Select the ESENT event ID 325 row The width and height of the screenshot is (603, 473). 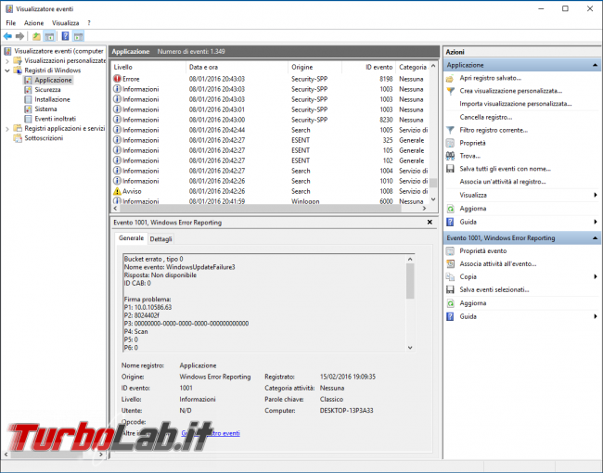pos(270,140)
